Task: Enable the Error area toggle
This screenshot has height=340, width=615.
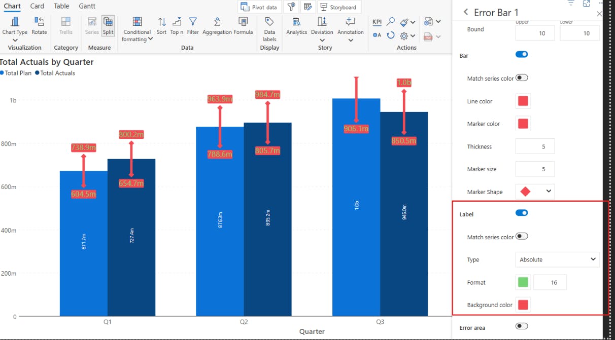Action: pos(522,326)
